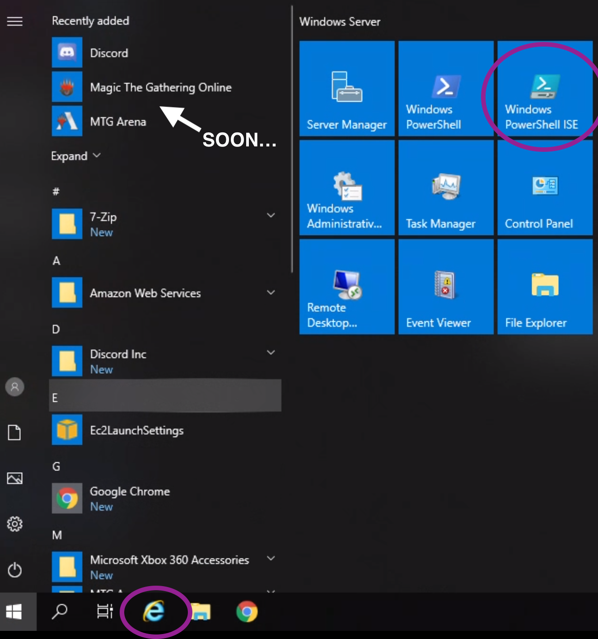The height and width of the screenshot is (639, 598).
Task: Open the Remote Desktop tile
Action: pyautogui.click(x=347, y=287)
